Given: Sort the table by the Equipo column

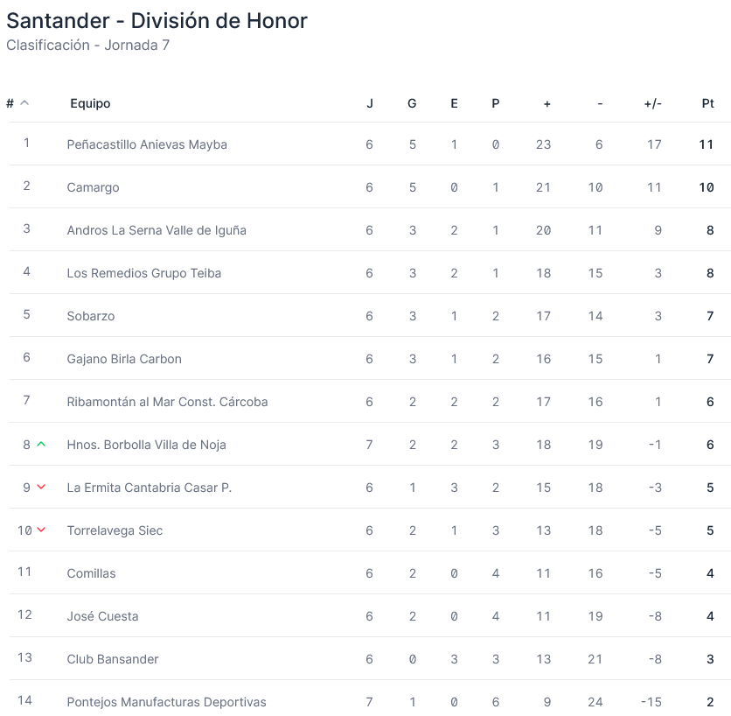Looking at the screenshot, I should [90, 103].
